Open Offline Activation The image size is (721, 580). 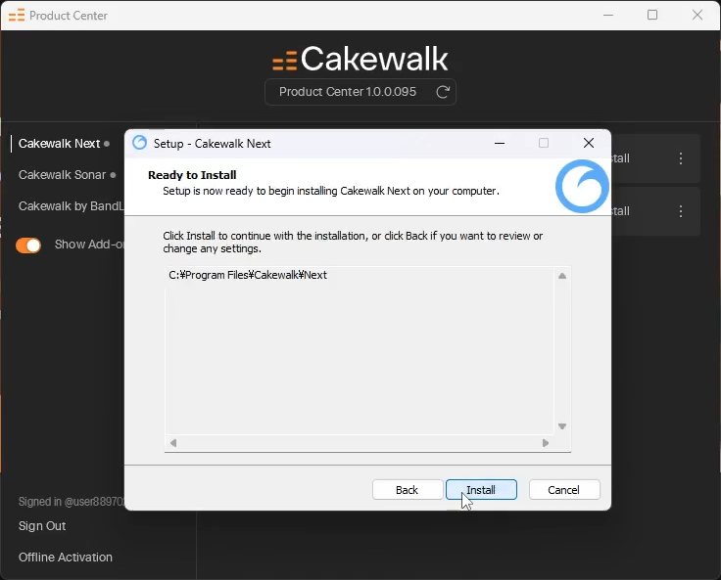coord(66,558)
